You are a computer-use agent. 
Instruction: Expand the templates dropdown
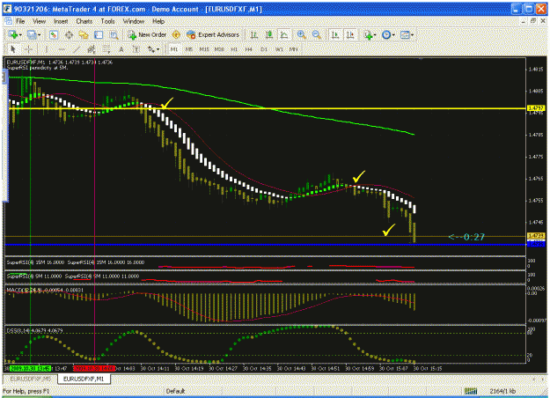pyautogui.click(x=412, y=35)
